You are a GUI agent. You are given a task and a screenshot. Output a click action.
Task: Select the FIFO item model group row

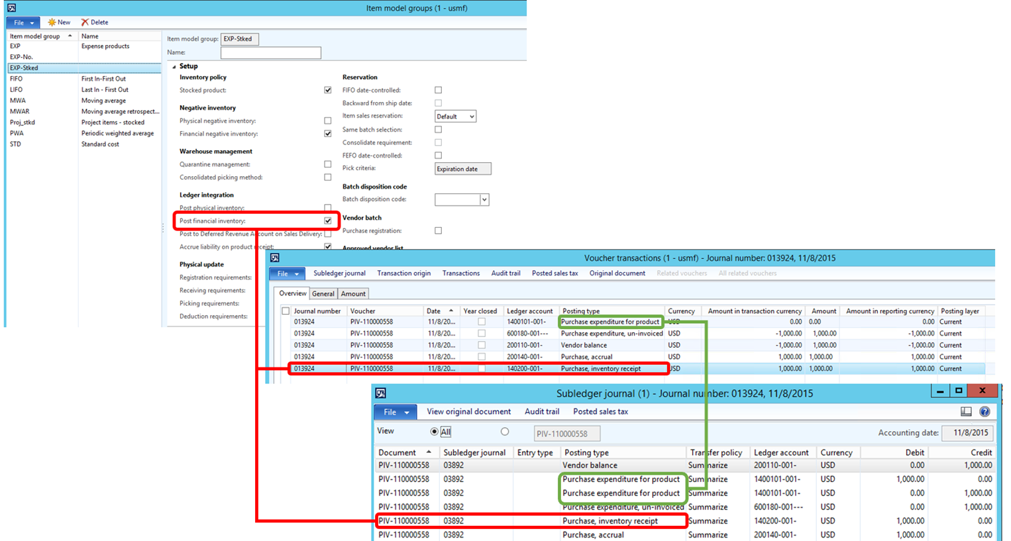(x=17, y=79)
